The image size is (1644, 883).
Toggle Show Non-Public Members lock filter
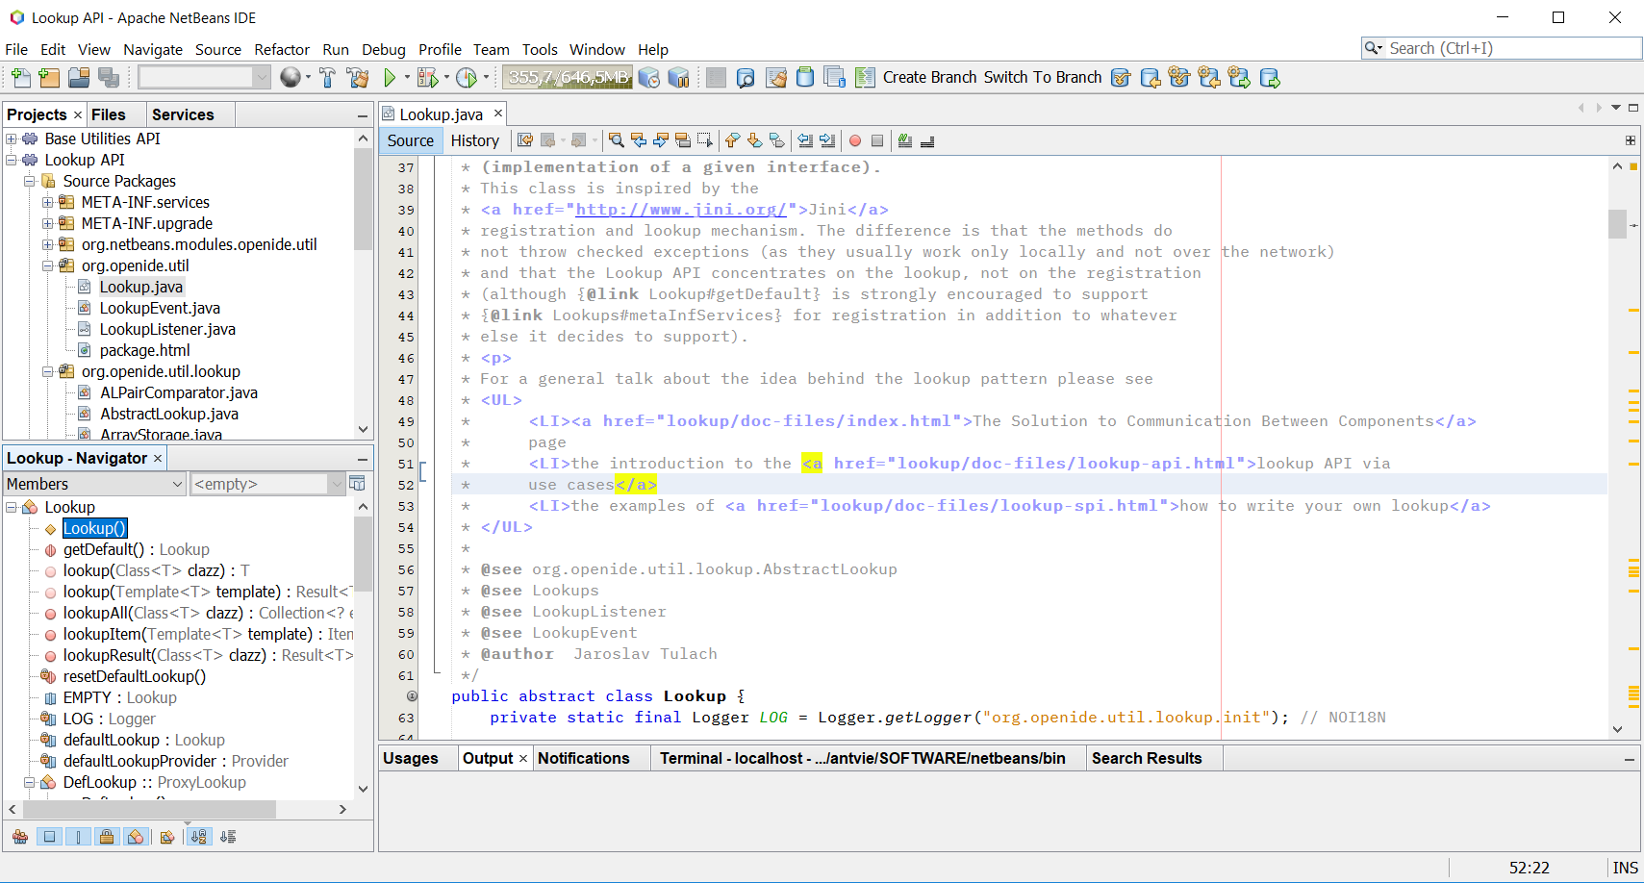pos(107,837)
